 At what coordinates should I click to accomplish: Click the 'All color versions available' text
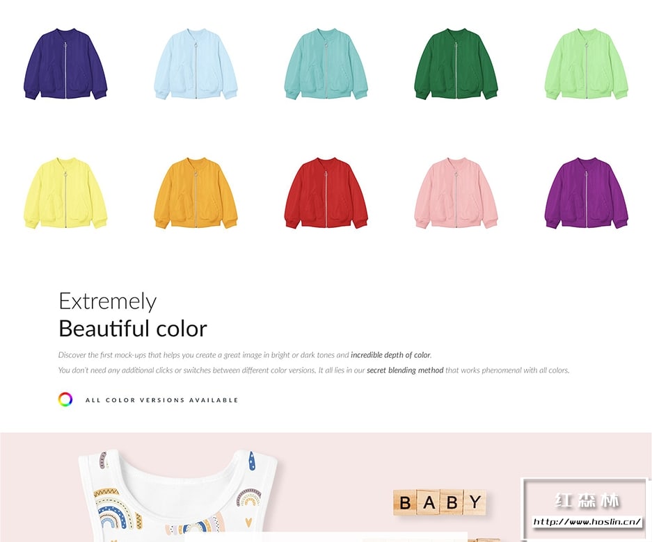coord(161,400)
